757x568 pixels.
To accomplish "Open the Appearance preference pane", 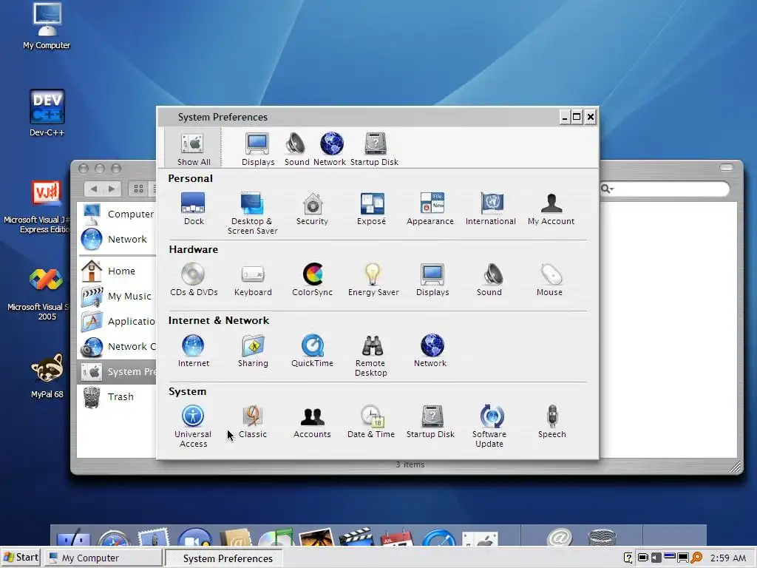I will coord(430,209).
